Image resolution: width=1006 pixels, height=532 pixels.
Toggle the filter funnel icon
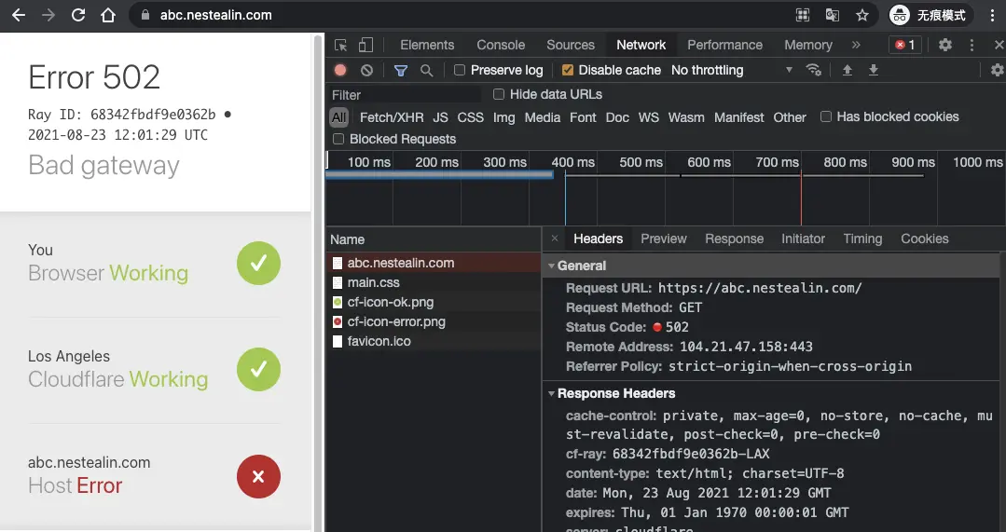[401, 71]
